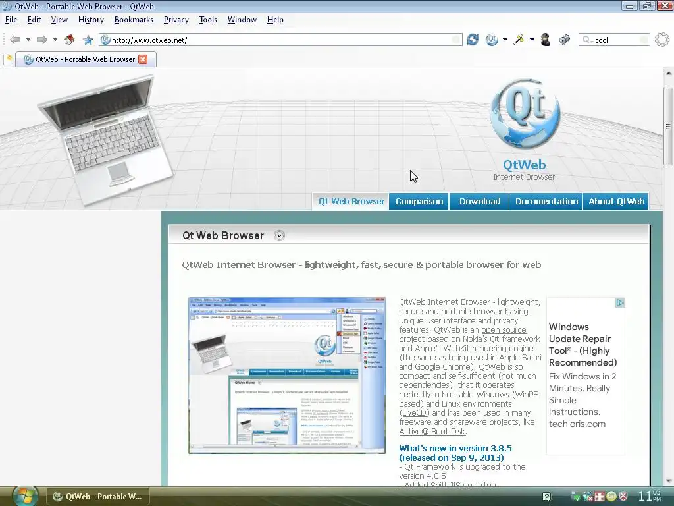Click the AdChoices icon on the ad
674x506 pixels.
[619, 303]
